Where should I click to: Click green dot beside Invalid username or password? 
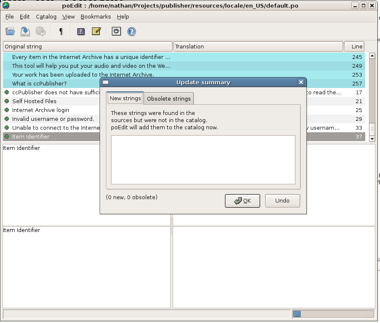(7, 119)
